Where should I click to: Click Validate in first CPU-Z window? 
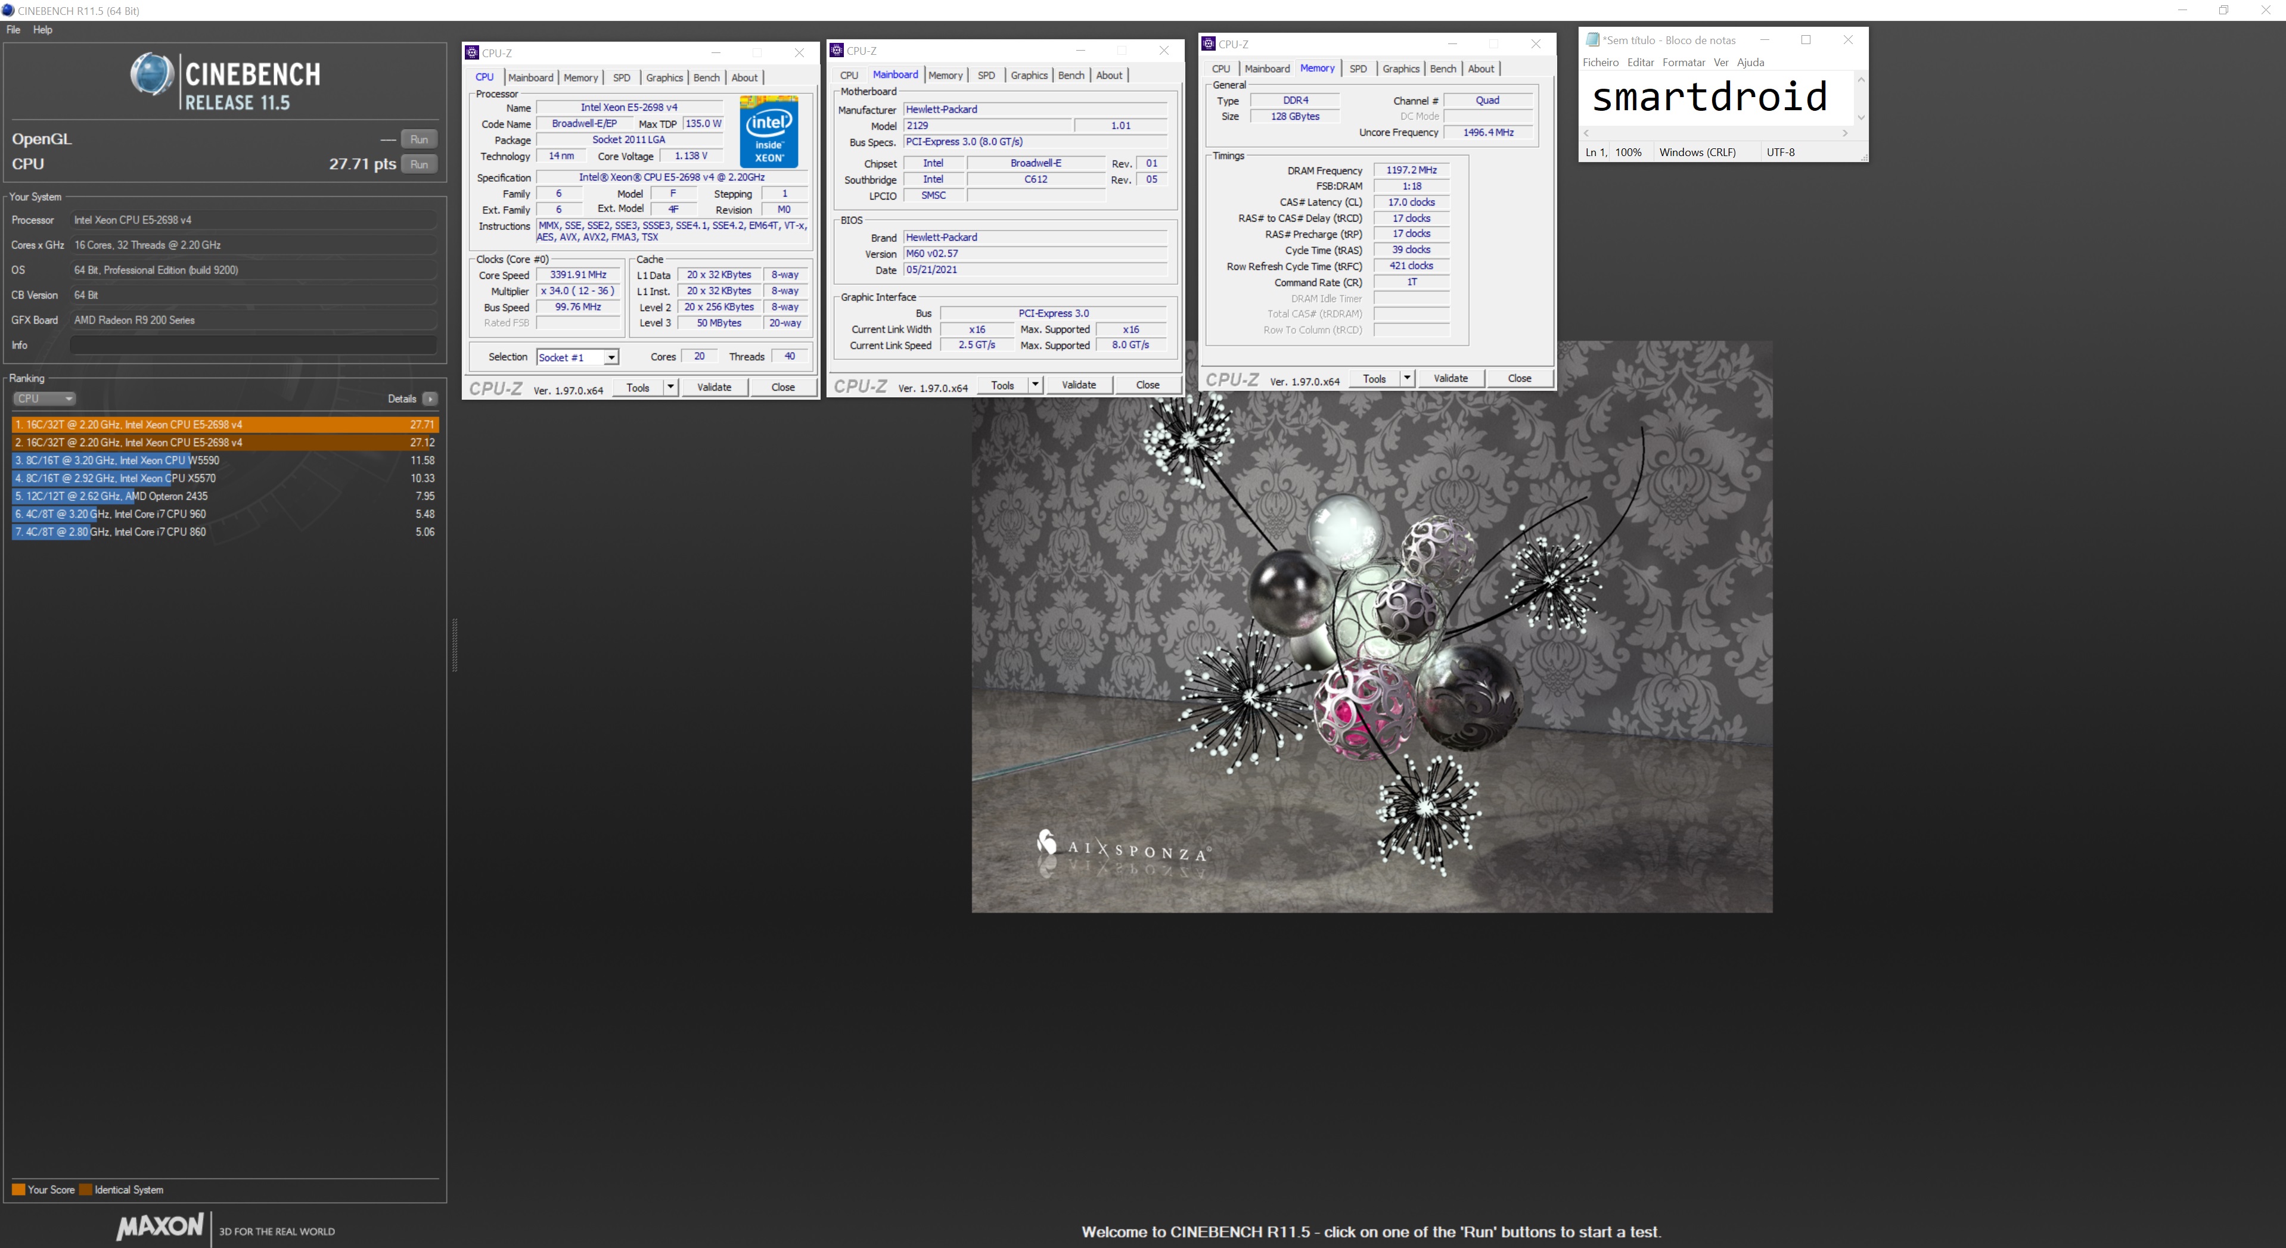coord(715,388)
